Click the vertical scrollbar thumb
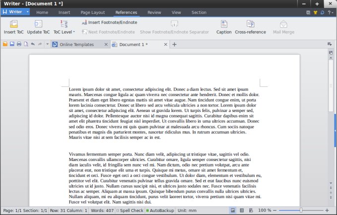337x215 pixels. coord(331,86)
